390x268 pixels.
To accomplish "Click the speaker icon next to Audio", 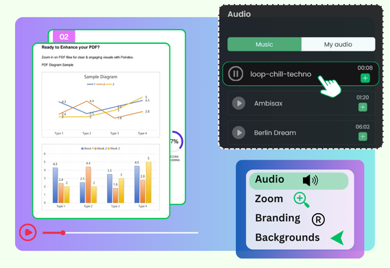I will click(x=310, y=180).
